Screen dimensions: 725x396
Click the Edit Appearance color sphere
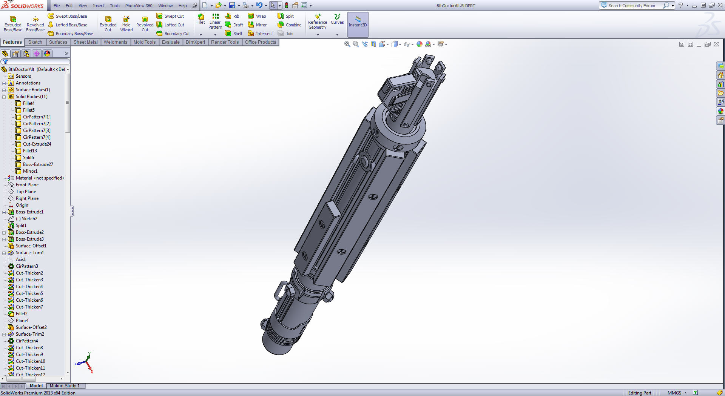tap(420, 45)
